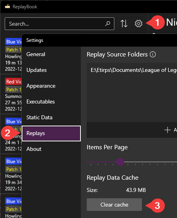Show Replay Source Folders info icon
177x218 pixels.
click(153, 54)
